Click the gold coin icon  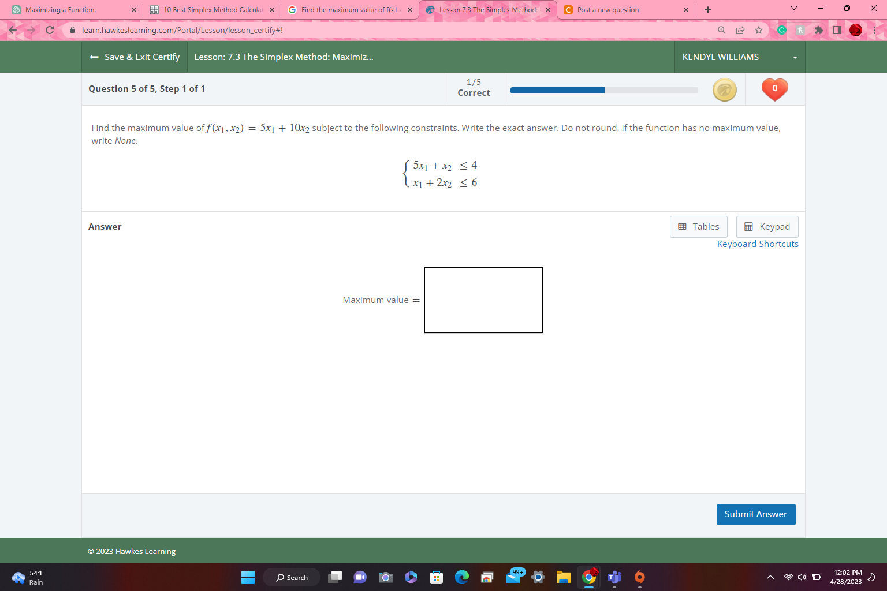click(x=725, y=90)
